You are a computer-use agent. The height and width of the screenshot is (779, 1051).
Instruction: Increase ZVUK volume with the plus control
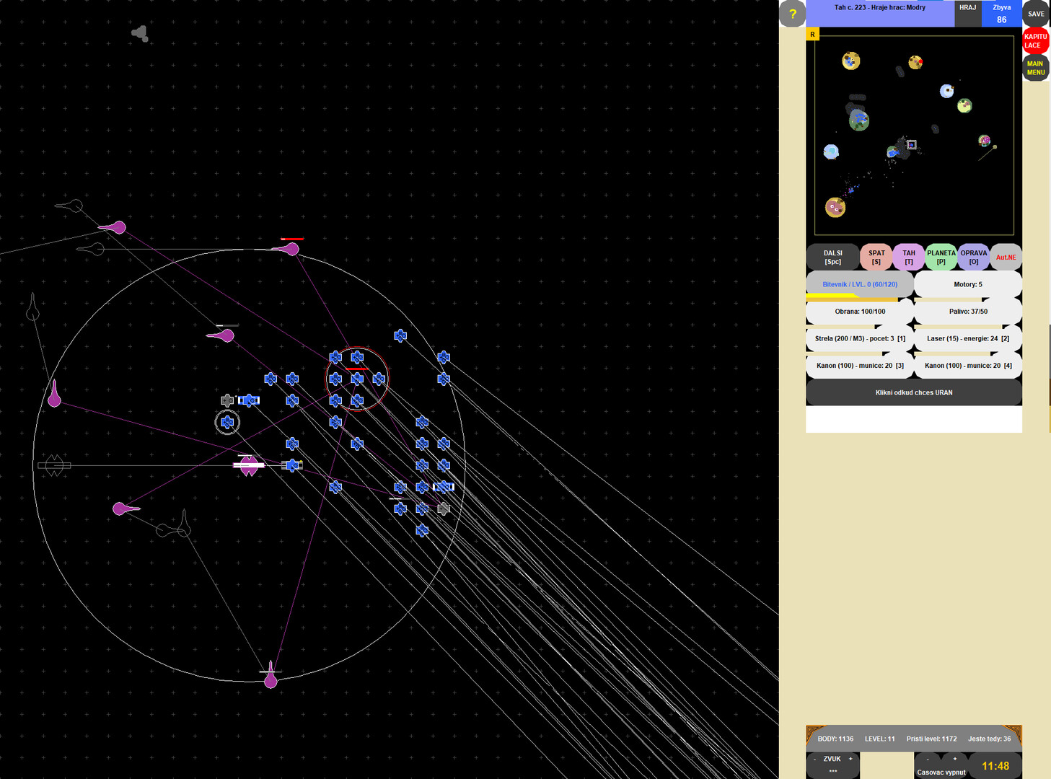click(x=850, y=759)
